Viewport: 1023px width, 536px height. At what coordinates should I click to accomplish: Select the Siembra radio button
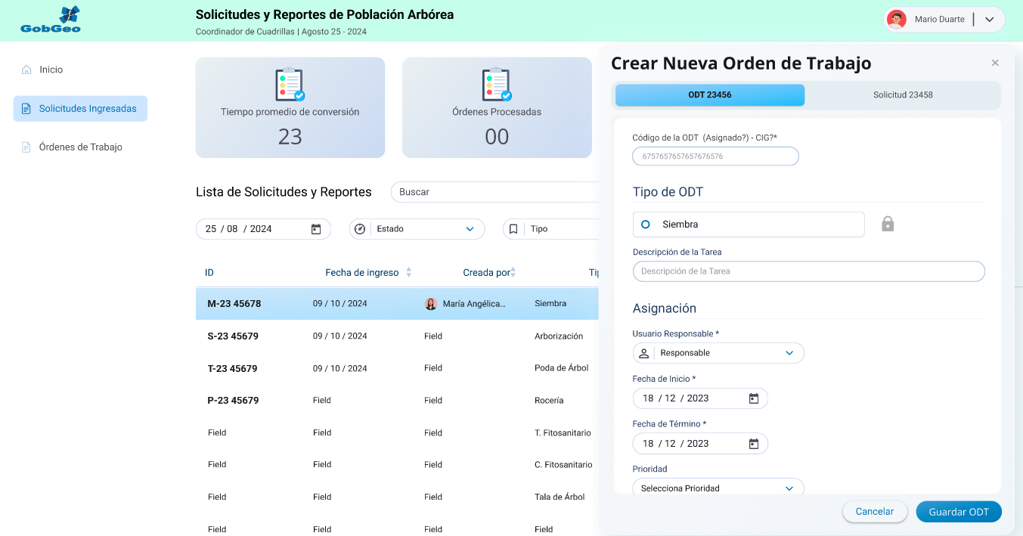646,225
